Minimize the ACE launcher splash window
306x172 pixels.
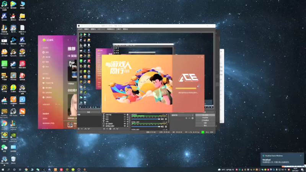click(x=199, y=57)
